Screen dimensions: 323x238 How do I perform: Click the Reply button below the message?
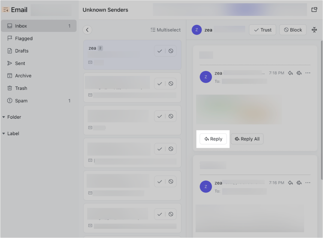pyautogui.click(x=213, y=139)
